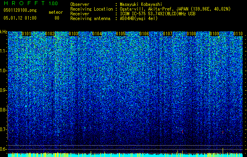Viewport: 247px width, 157px height.
Task: Click the 0.9 frequency axis label
Action: [3, 90]
